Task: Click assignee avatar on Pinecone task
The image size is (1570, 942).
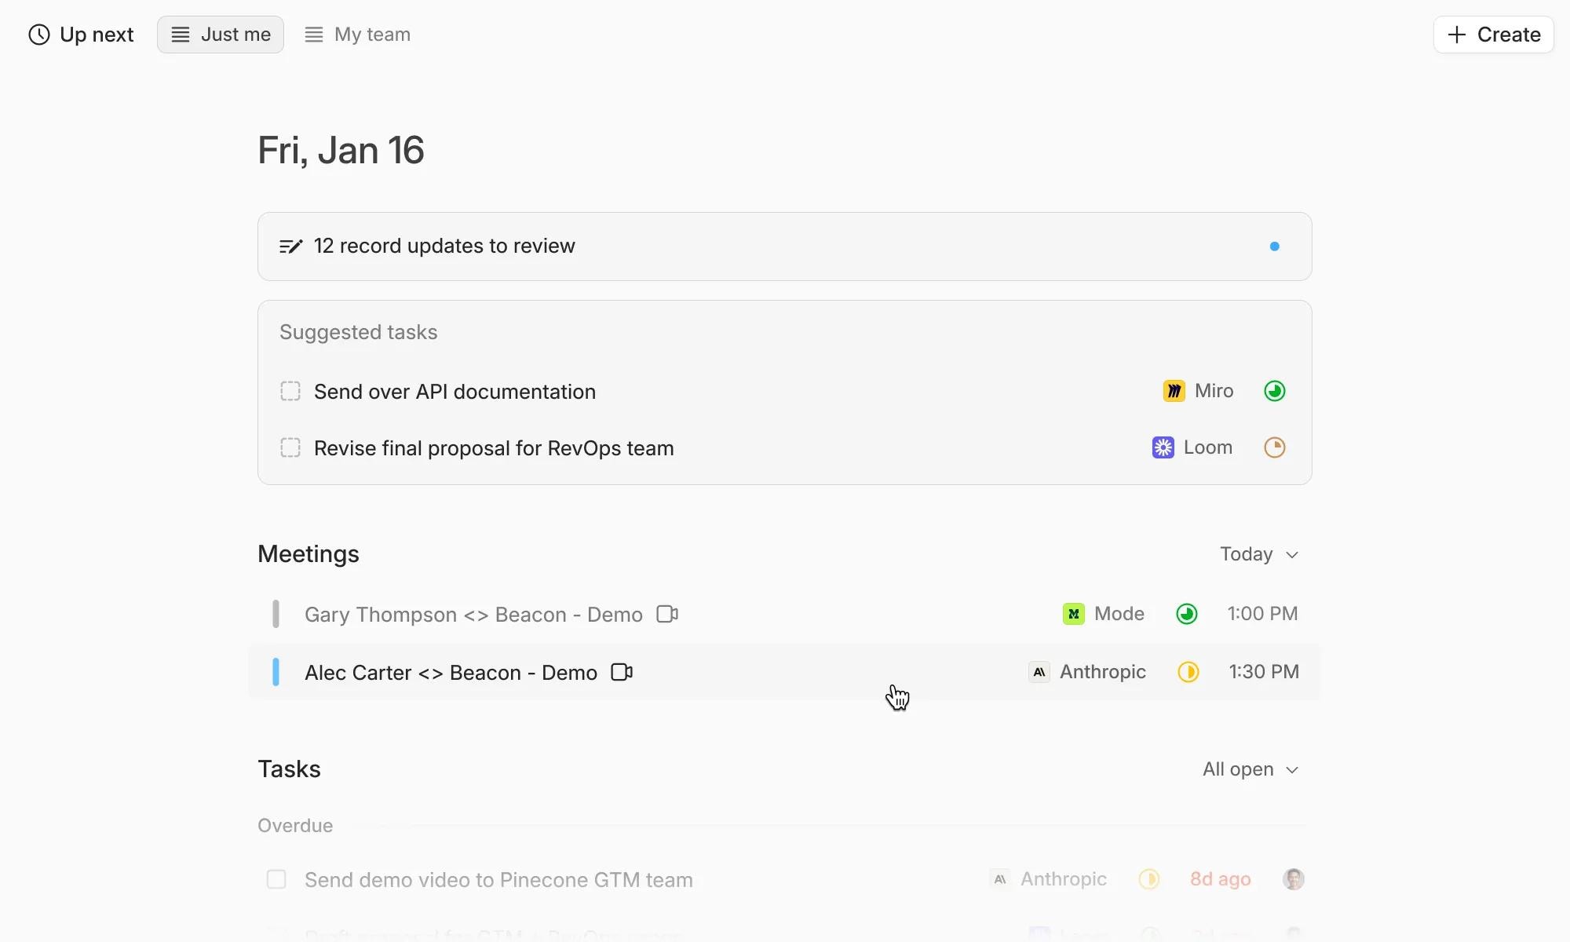Action: (1293, 879)
